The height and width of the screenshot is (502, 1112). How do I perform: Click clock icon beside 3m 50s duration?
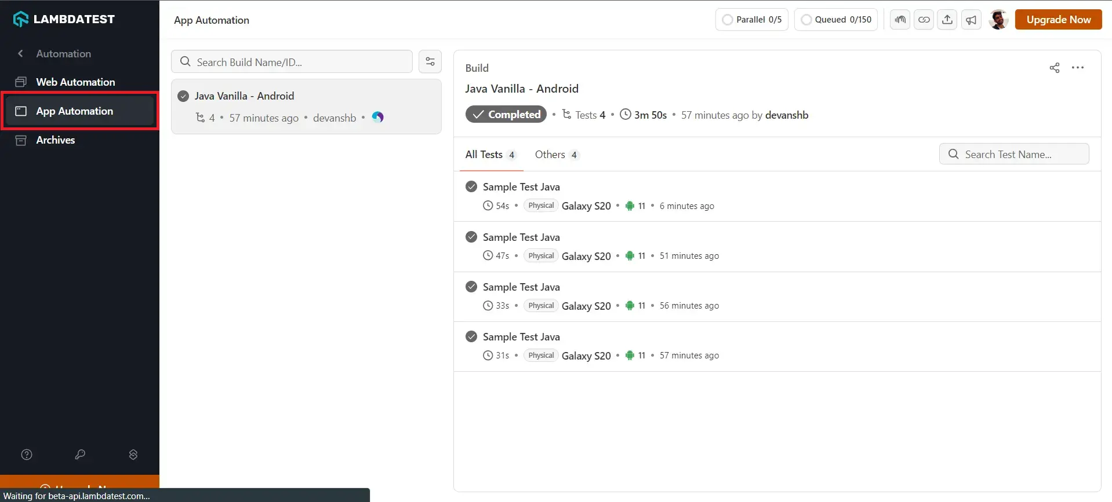626,115
